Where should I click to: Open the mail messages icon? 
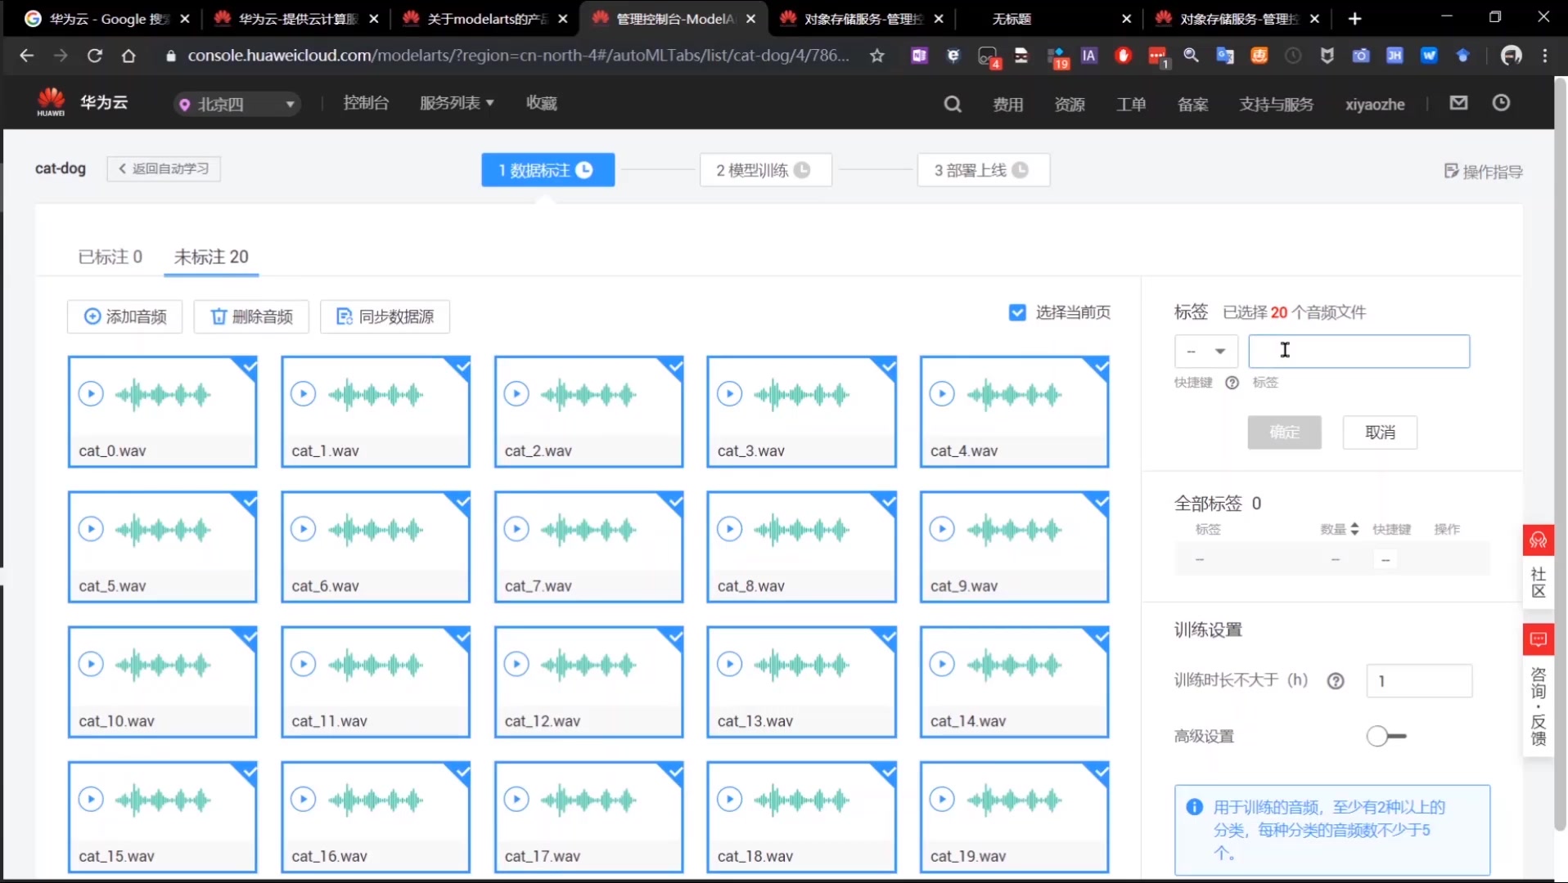coord(1458,103)
